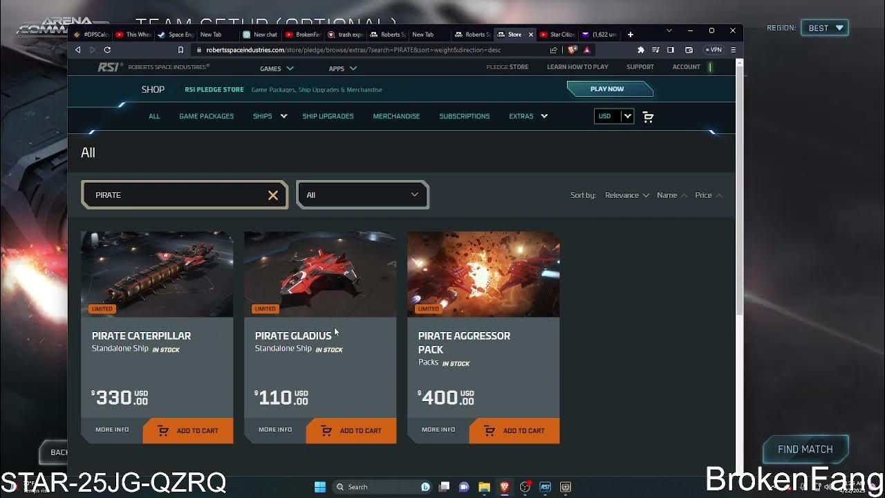Expand the APPS dropdown menu
The height and width of the screenshot is (498, 885).
(x=342, y=68)
